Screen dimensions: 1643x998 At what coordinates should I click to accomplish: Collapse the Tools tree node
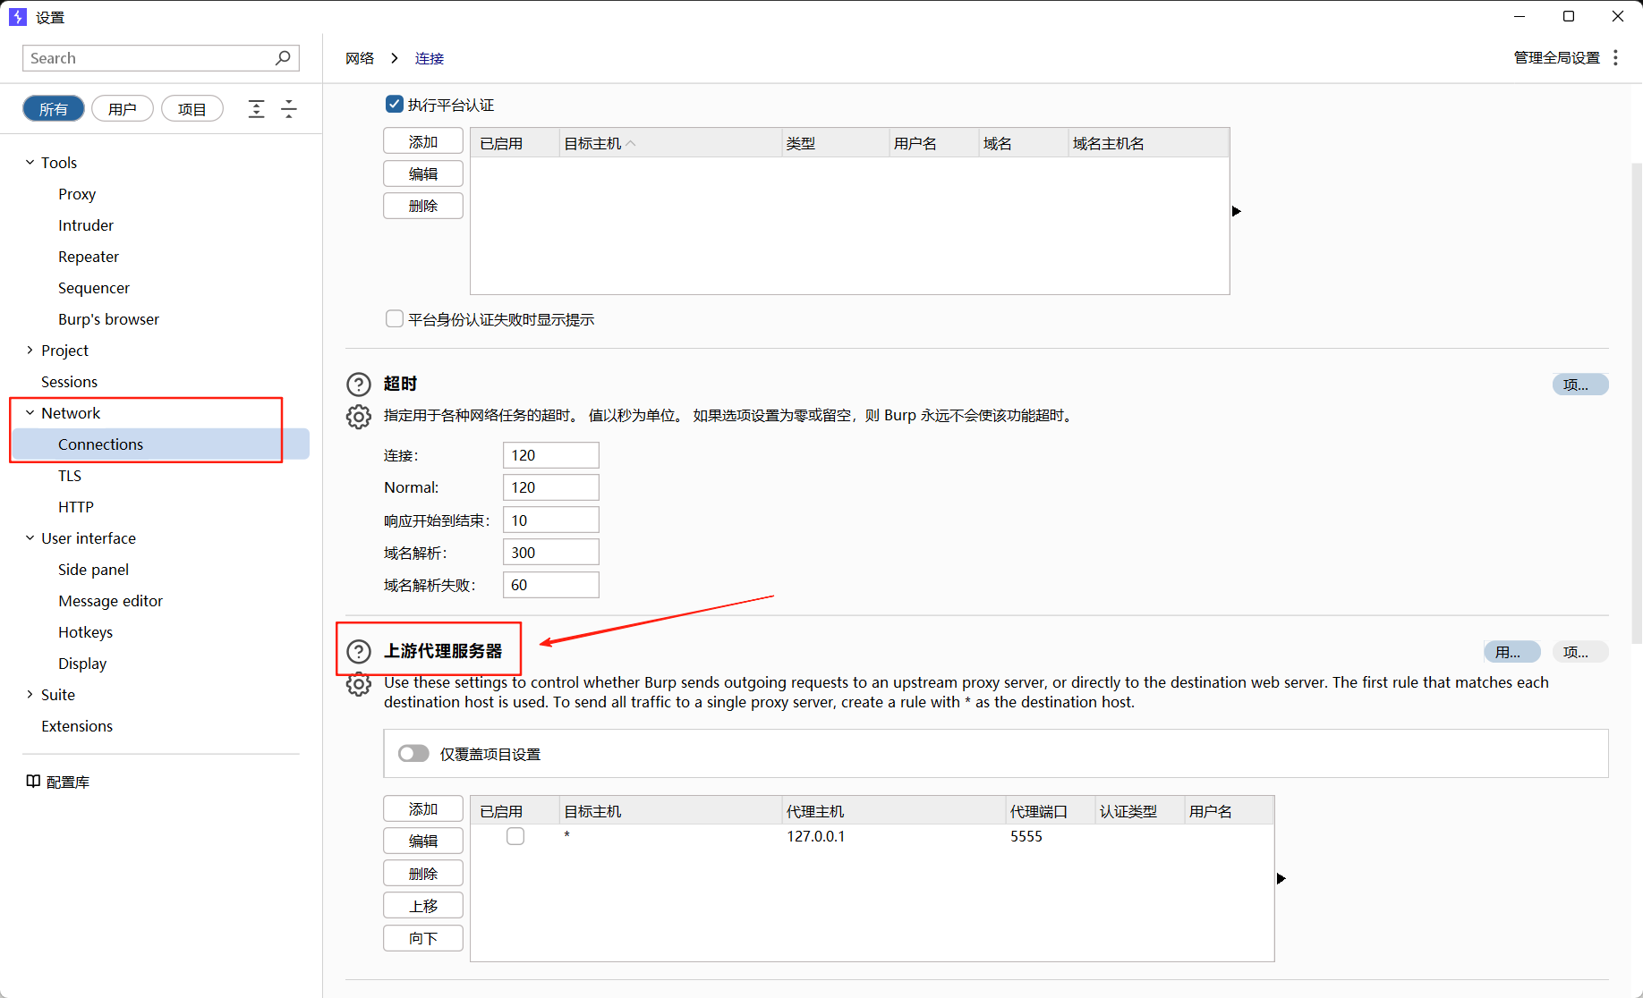point(30,163)
